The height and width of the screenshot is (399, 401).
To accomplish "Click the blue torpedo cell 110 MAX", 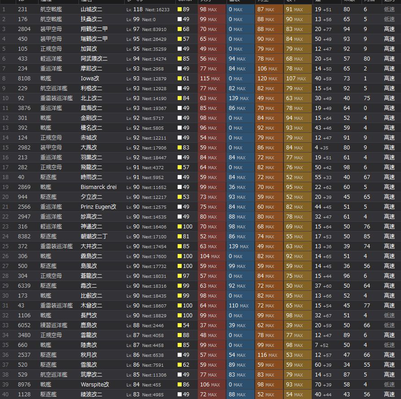I will tap(240, 306).
